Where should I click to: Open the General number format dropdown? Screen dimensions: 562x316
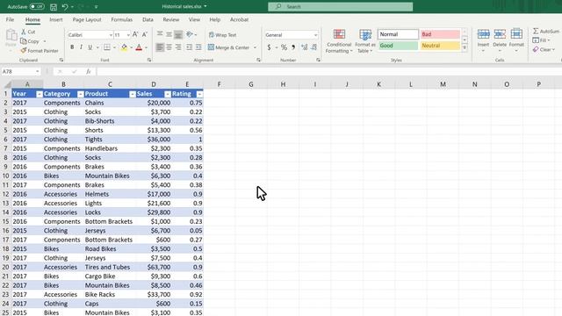[x=315, y=35]
